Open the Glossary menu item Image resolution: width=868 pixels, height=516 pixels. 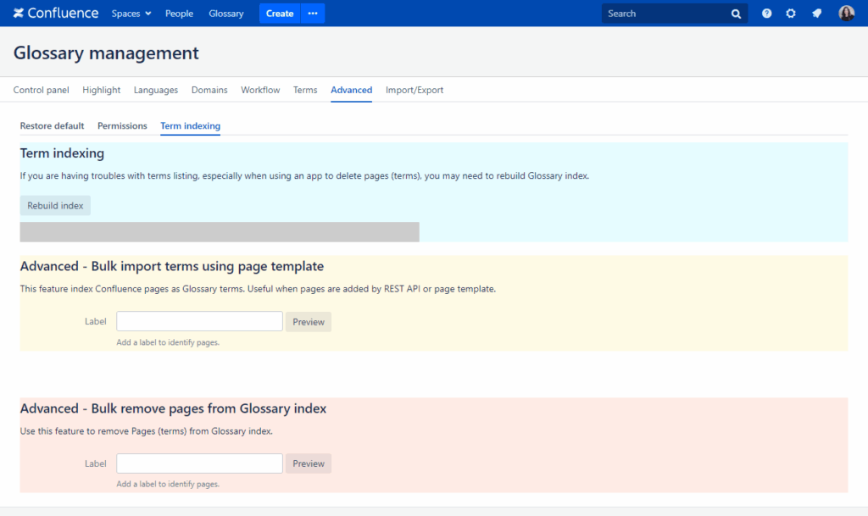tap(226, 14)
